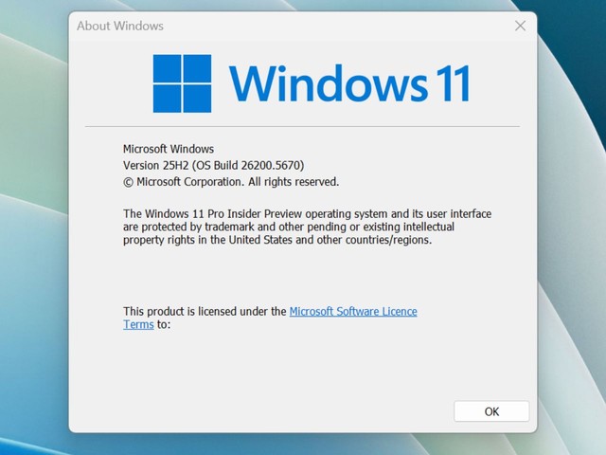Click the Windows 11 wordmark text
The image size is (606, 455).
tap(348, 83)
